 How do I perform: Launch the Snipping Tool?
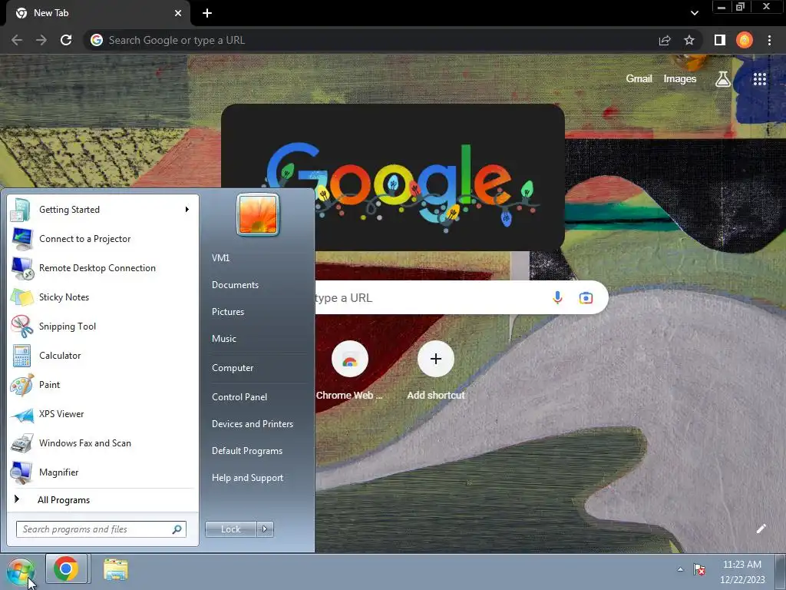pos(104,326)
